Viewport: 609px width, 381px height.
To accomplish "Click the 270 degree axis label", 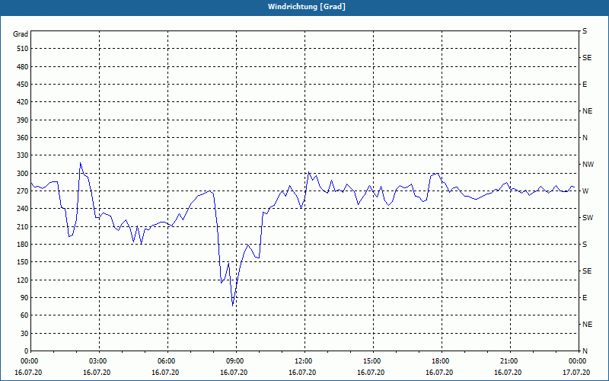I will [x=23, y=191].
